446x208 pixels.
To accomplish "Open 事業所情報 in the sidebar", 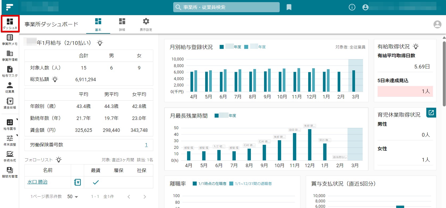I will [x=10, y=56].
